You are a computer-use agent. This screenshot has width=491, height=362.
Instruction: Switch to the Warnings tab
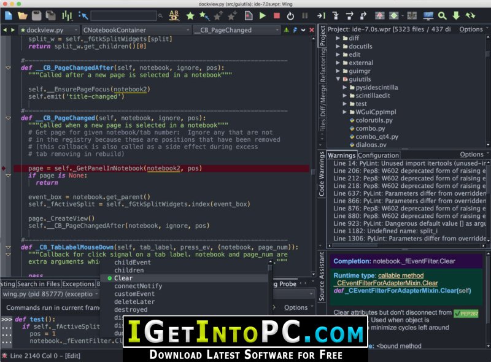[341, 155]
